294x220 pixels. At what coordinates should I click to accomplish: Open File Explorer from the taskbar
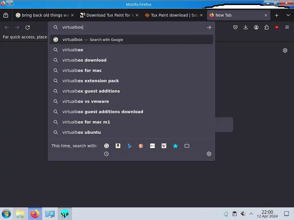pos(20,214)
